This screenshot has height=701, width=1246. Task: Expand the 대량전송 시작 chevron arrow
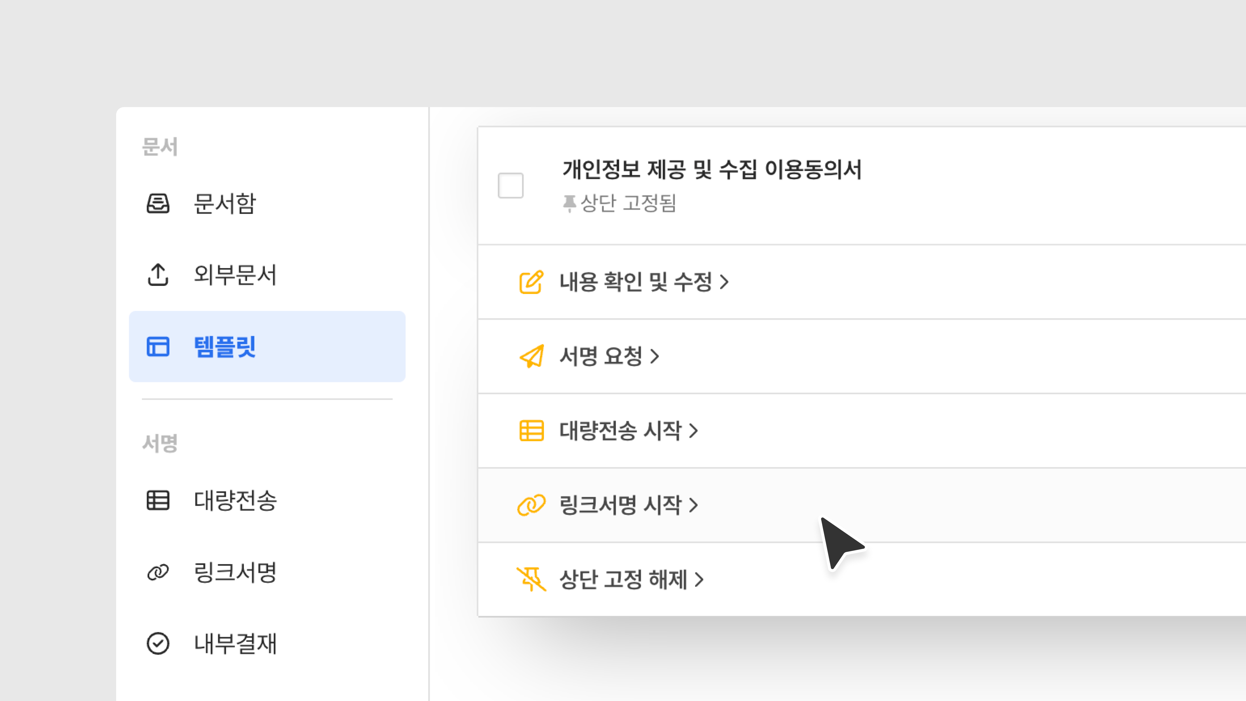[x=694, y=431]
